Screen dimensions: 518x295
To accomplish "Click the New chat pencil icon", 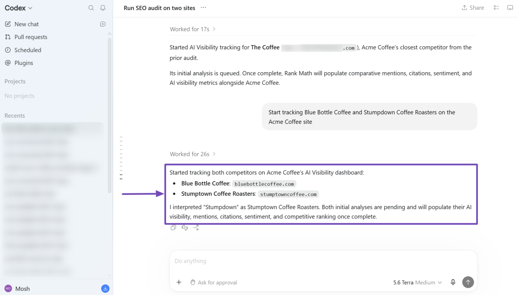I will pos(8,24).
